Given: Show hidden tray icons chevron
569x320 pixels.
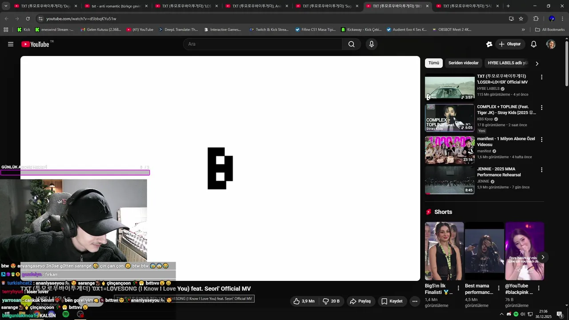Looking at the screenshot, I should pyautogui.click(x=502, y=314).
